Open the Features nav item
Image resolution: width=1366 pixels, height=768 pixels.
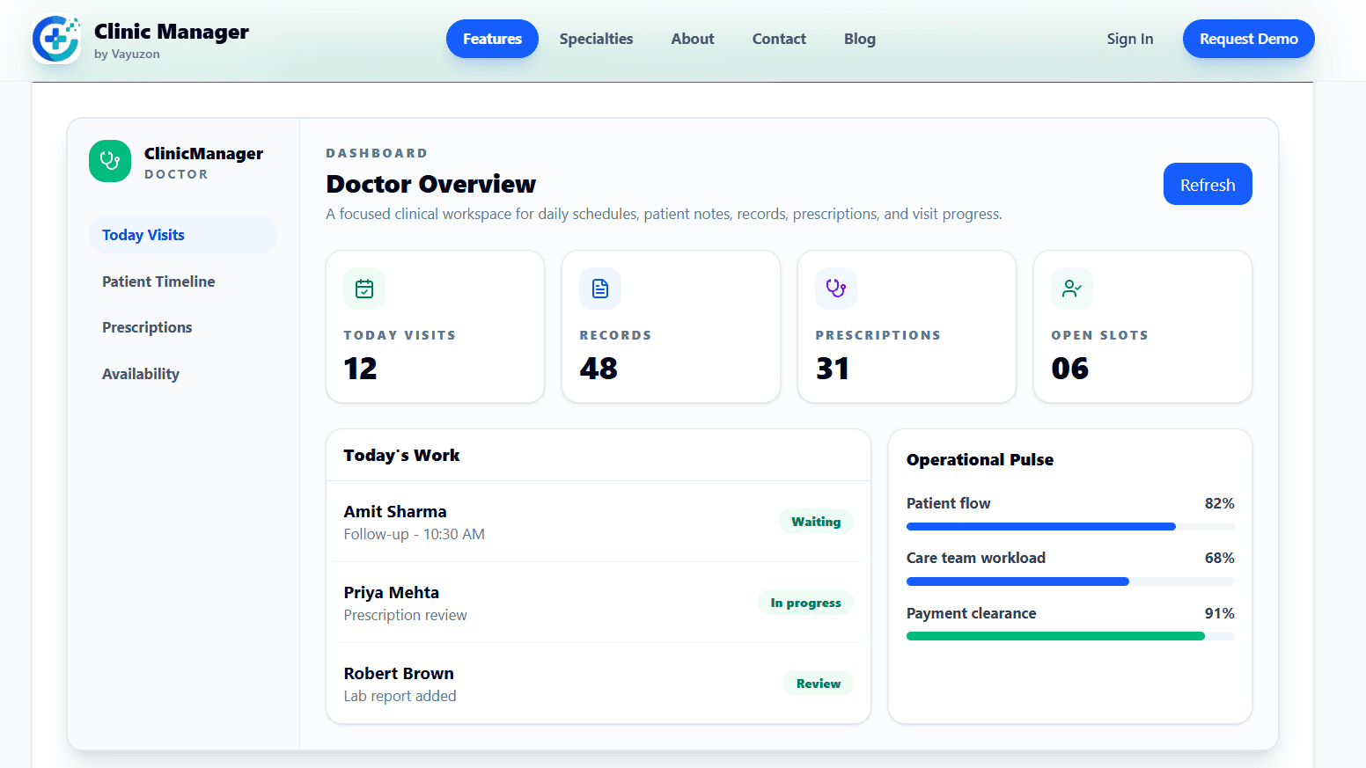pyautogui.click(x=492, y=39)
